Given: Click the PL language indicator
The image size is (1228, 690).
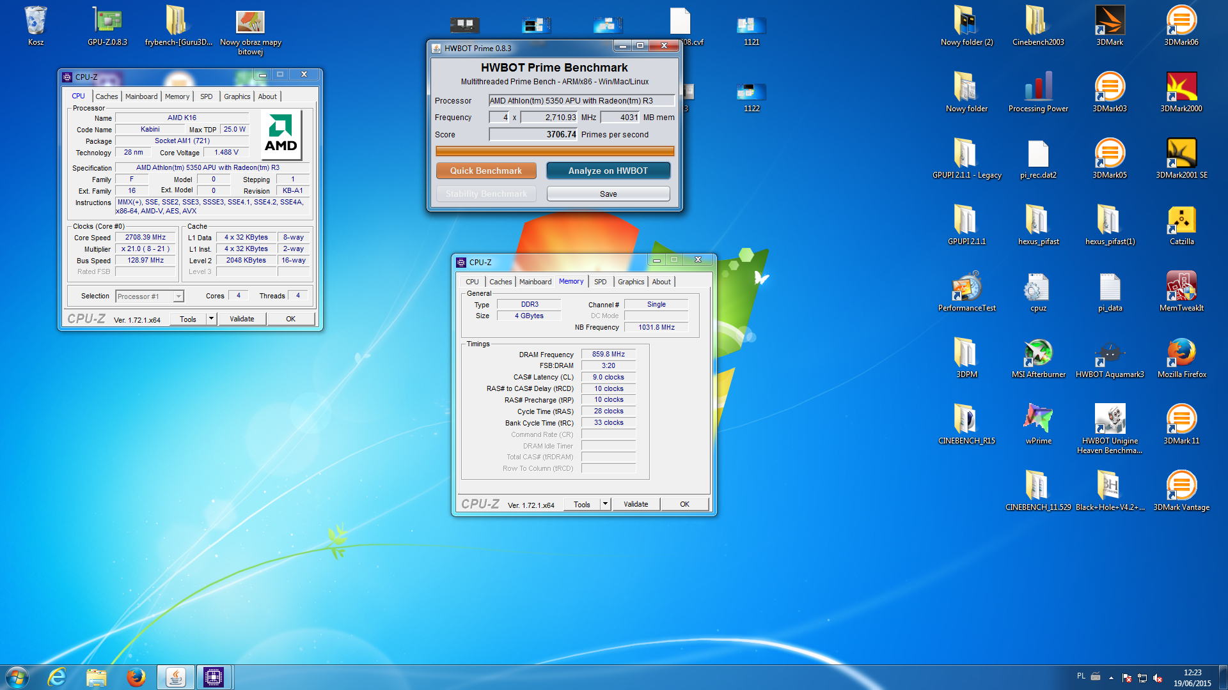Looking at the screenshot, I should (x=1081, y=676).
